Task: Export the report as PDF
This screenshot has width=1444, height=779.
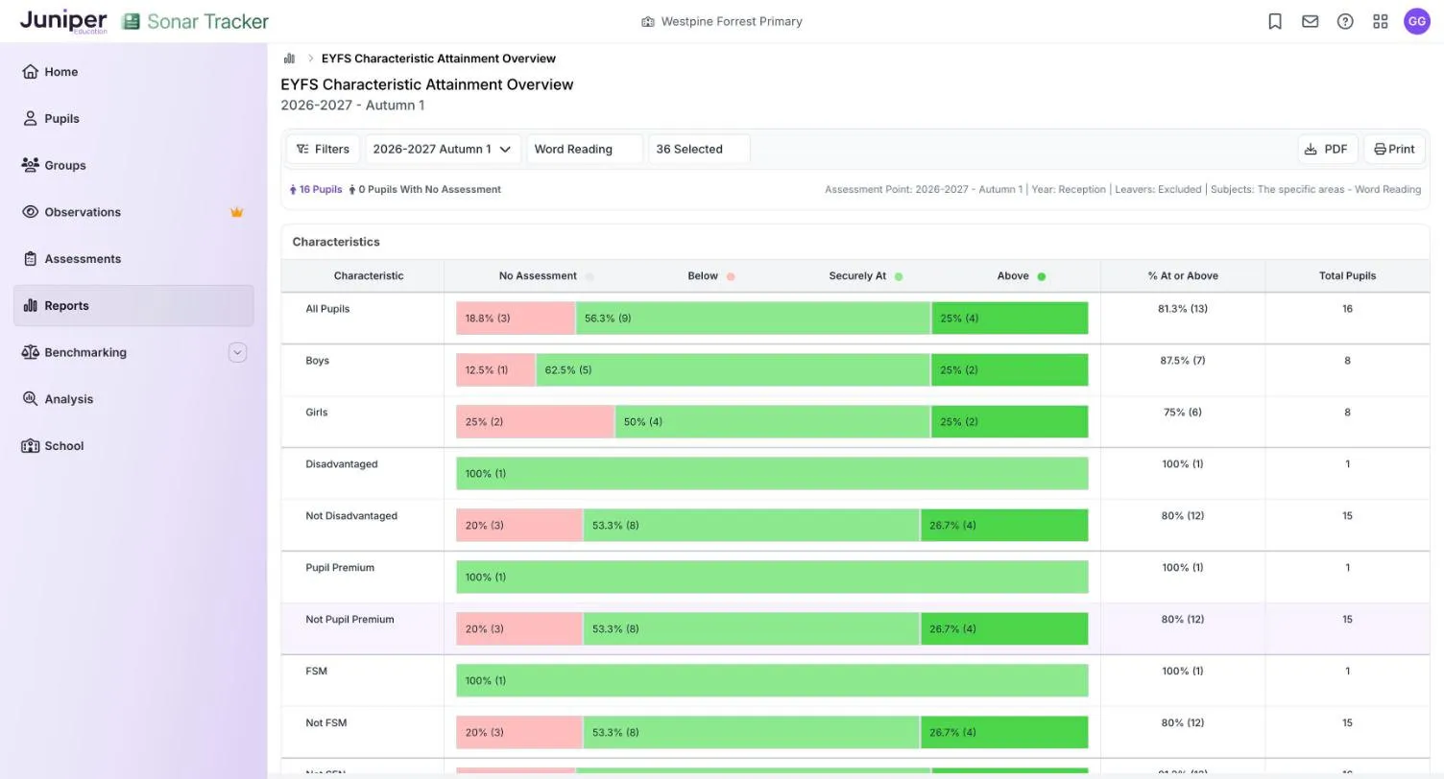Action: [x=1327, y=149]
